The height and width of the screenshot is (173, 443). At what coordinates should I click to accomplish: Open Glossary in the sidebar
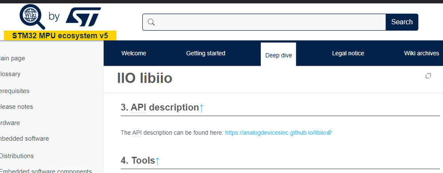pyautogui.click(x=10, y=74)
